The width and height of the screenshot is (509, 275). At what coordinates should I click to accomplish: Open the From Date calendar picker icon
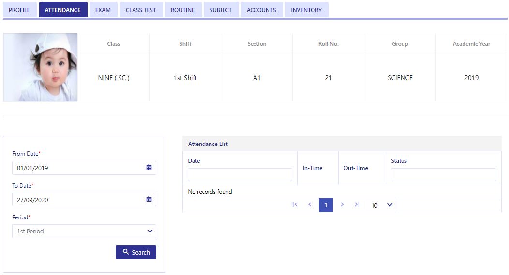(x=149, y=167)
